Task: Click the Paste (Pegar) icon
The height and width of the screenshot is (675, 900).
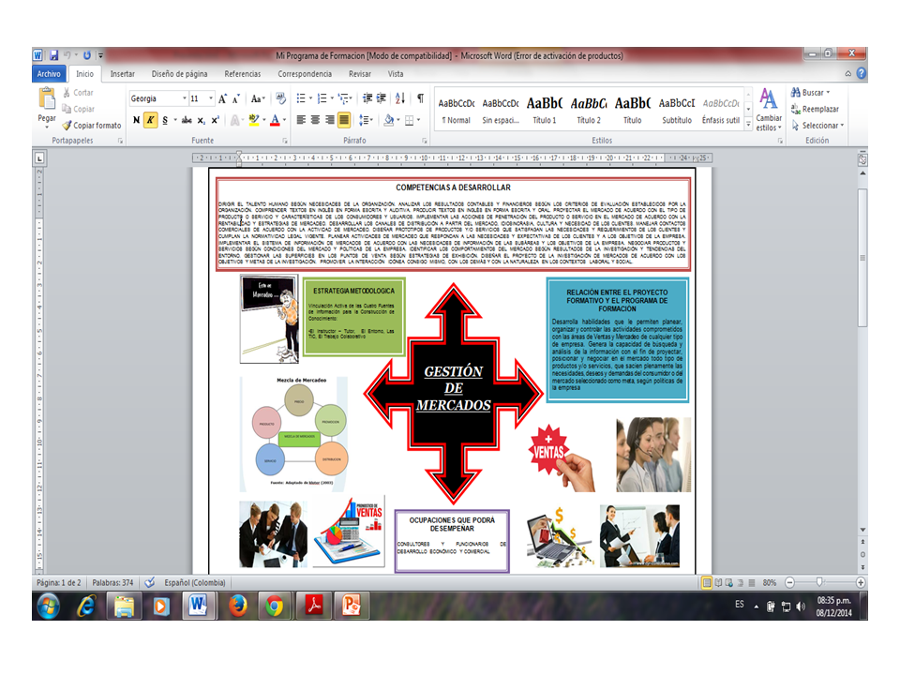Action: (47, 98)
